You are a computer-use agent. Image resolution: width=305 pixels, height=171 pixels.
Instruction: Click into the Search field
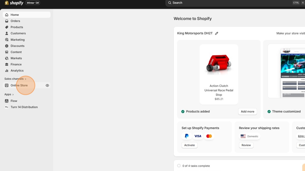[x=235, y=3]
